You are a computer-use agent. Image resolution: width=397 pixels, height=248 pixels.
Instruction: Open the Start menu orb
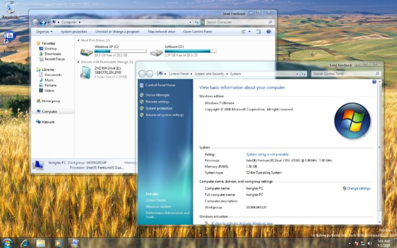[x=7, y=243]
